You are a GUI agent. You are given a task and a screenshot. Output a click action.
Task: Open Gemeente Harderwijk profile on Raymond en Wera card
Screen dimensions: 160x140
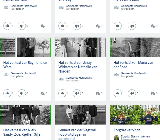tap(24, 73)
